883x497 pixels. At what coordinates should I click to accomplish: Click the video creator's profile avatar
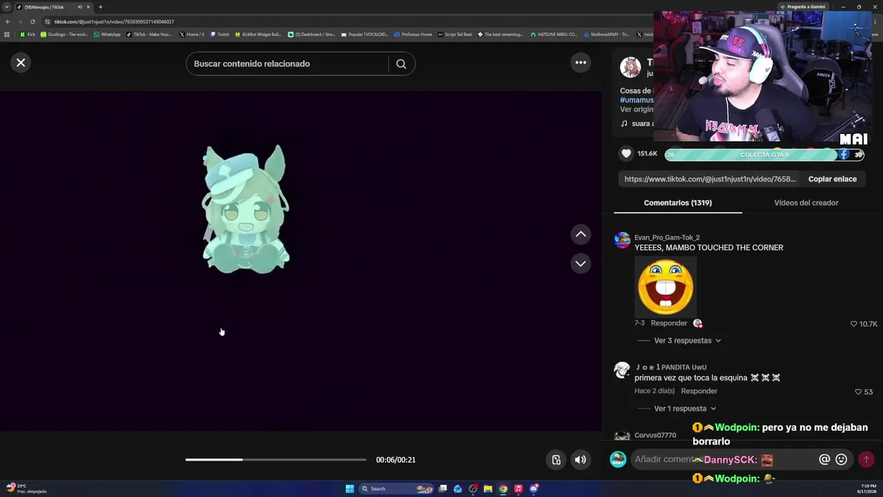pyautogui.click(x=631, y=67)
